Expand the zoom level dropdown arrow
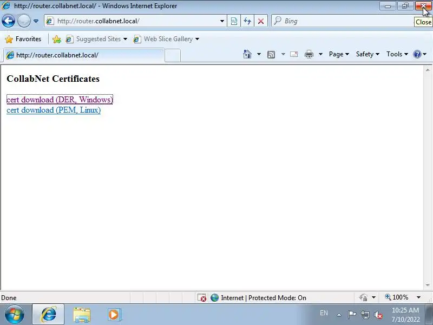This screenshot has height=325, width=433. point(418,297)
